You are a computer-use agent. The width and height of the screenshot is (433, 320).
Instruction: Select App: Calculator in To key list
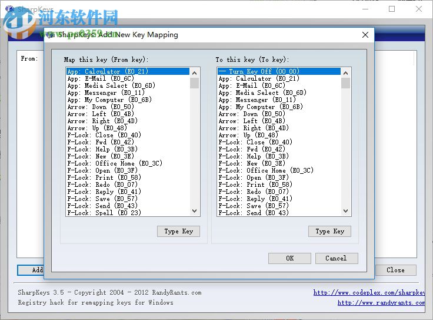click(x=279, y=78)
